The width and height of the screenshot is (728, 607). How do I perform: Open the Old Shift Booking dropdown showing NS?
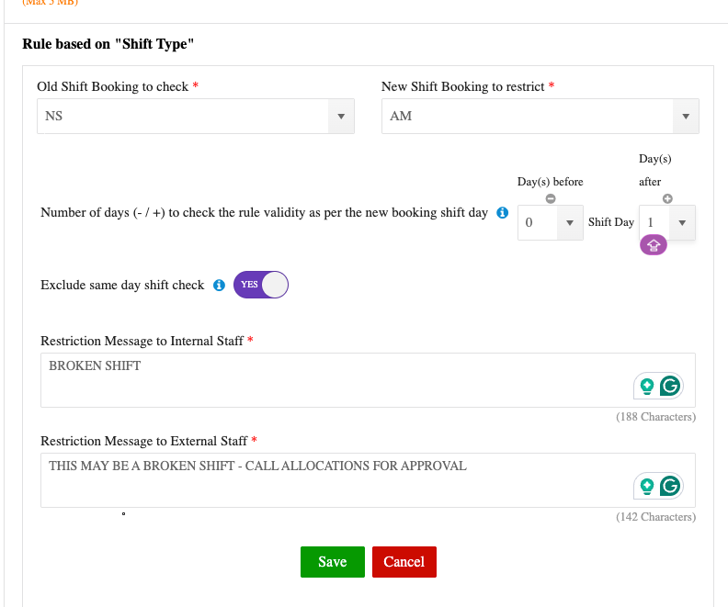(195, 117)
